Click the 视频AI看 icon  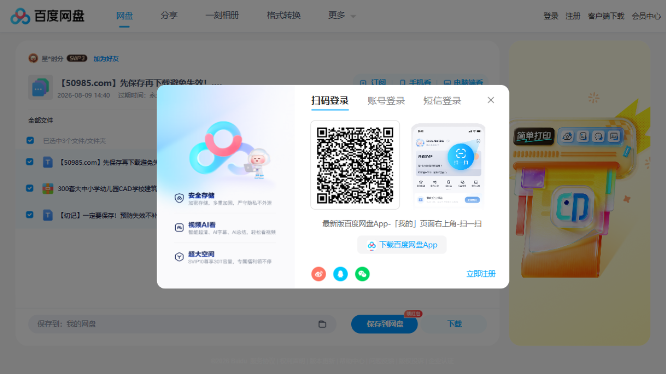[x=179, y=228]
